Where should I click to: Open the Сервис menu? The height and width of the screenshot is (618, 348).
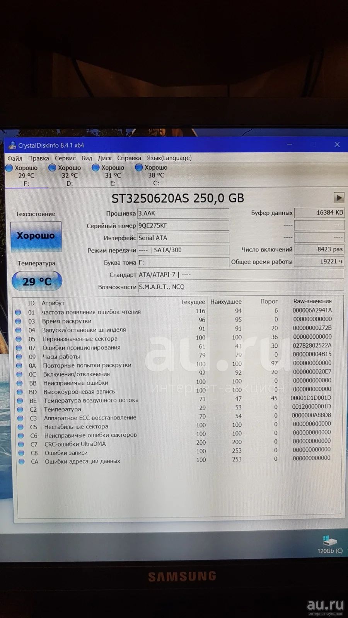pyautogui.click(x=65, y=158)
